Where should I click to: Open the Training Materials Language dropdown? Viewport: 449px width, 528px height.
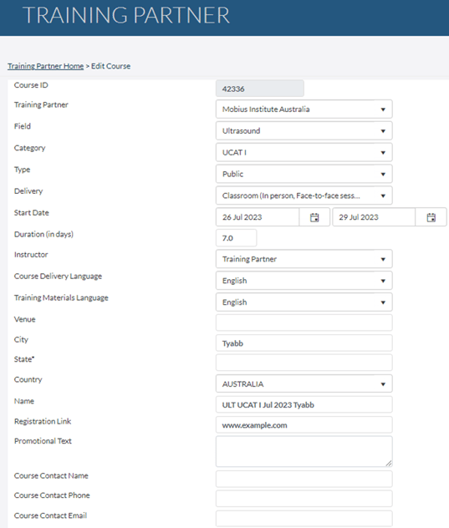click(x=304, y=302)
